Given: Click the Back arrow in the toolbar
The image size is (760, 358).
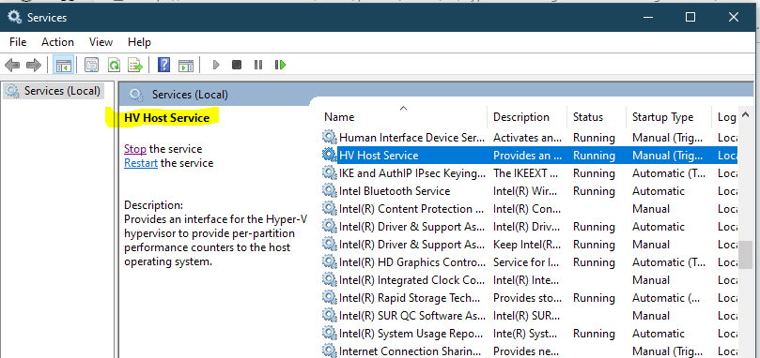Looking at the screenshot, I should [12, 65].
